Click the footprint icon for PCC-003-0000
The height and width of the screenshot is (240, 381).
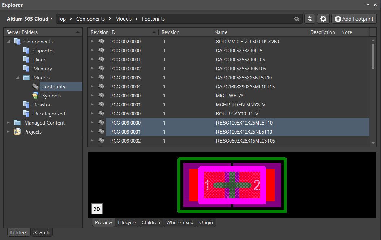(x=102, y=51)
